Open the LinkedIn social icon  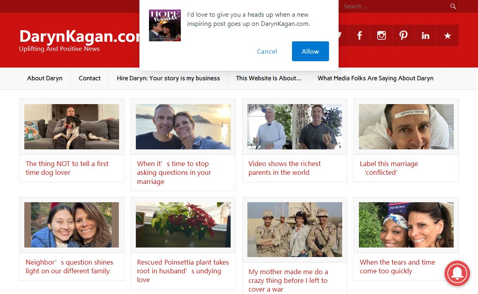pyautogui.click(x=425, y=36)
